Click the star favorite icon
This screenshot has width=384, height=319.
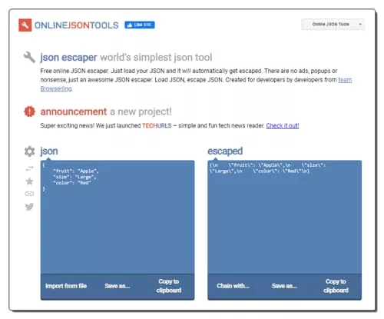pyautogui.click(x=29, y=181)
